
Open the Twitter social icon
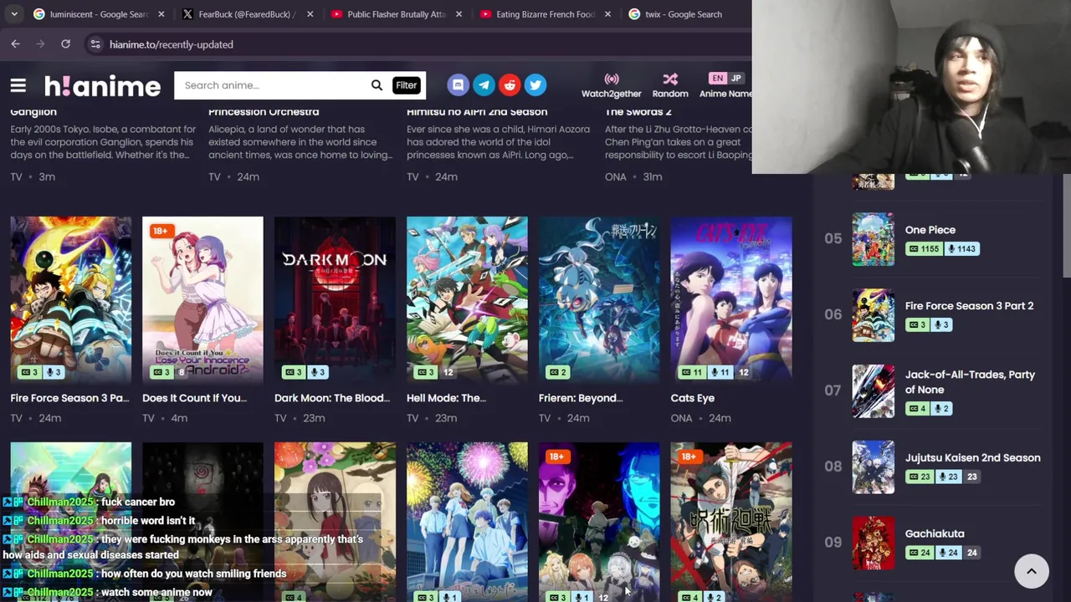(x=535, y=84)
